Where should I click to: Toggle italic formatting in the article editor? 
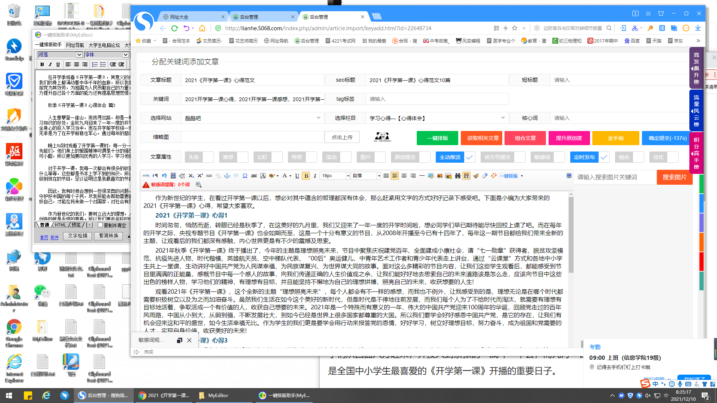pos(315,176)
